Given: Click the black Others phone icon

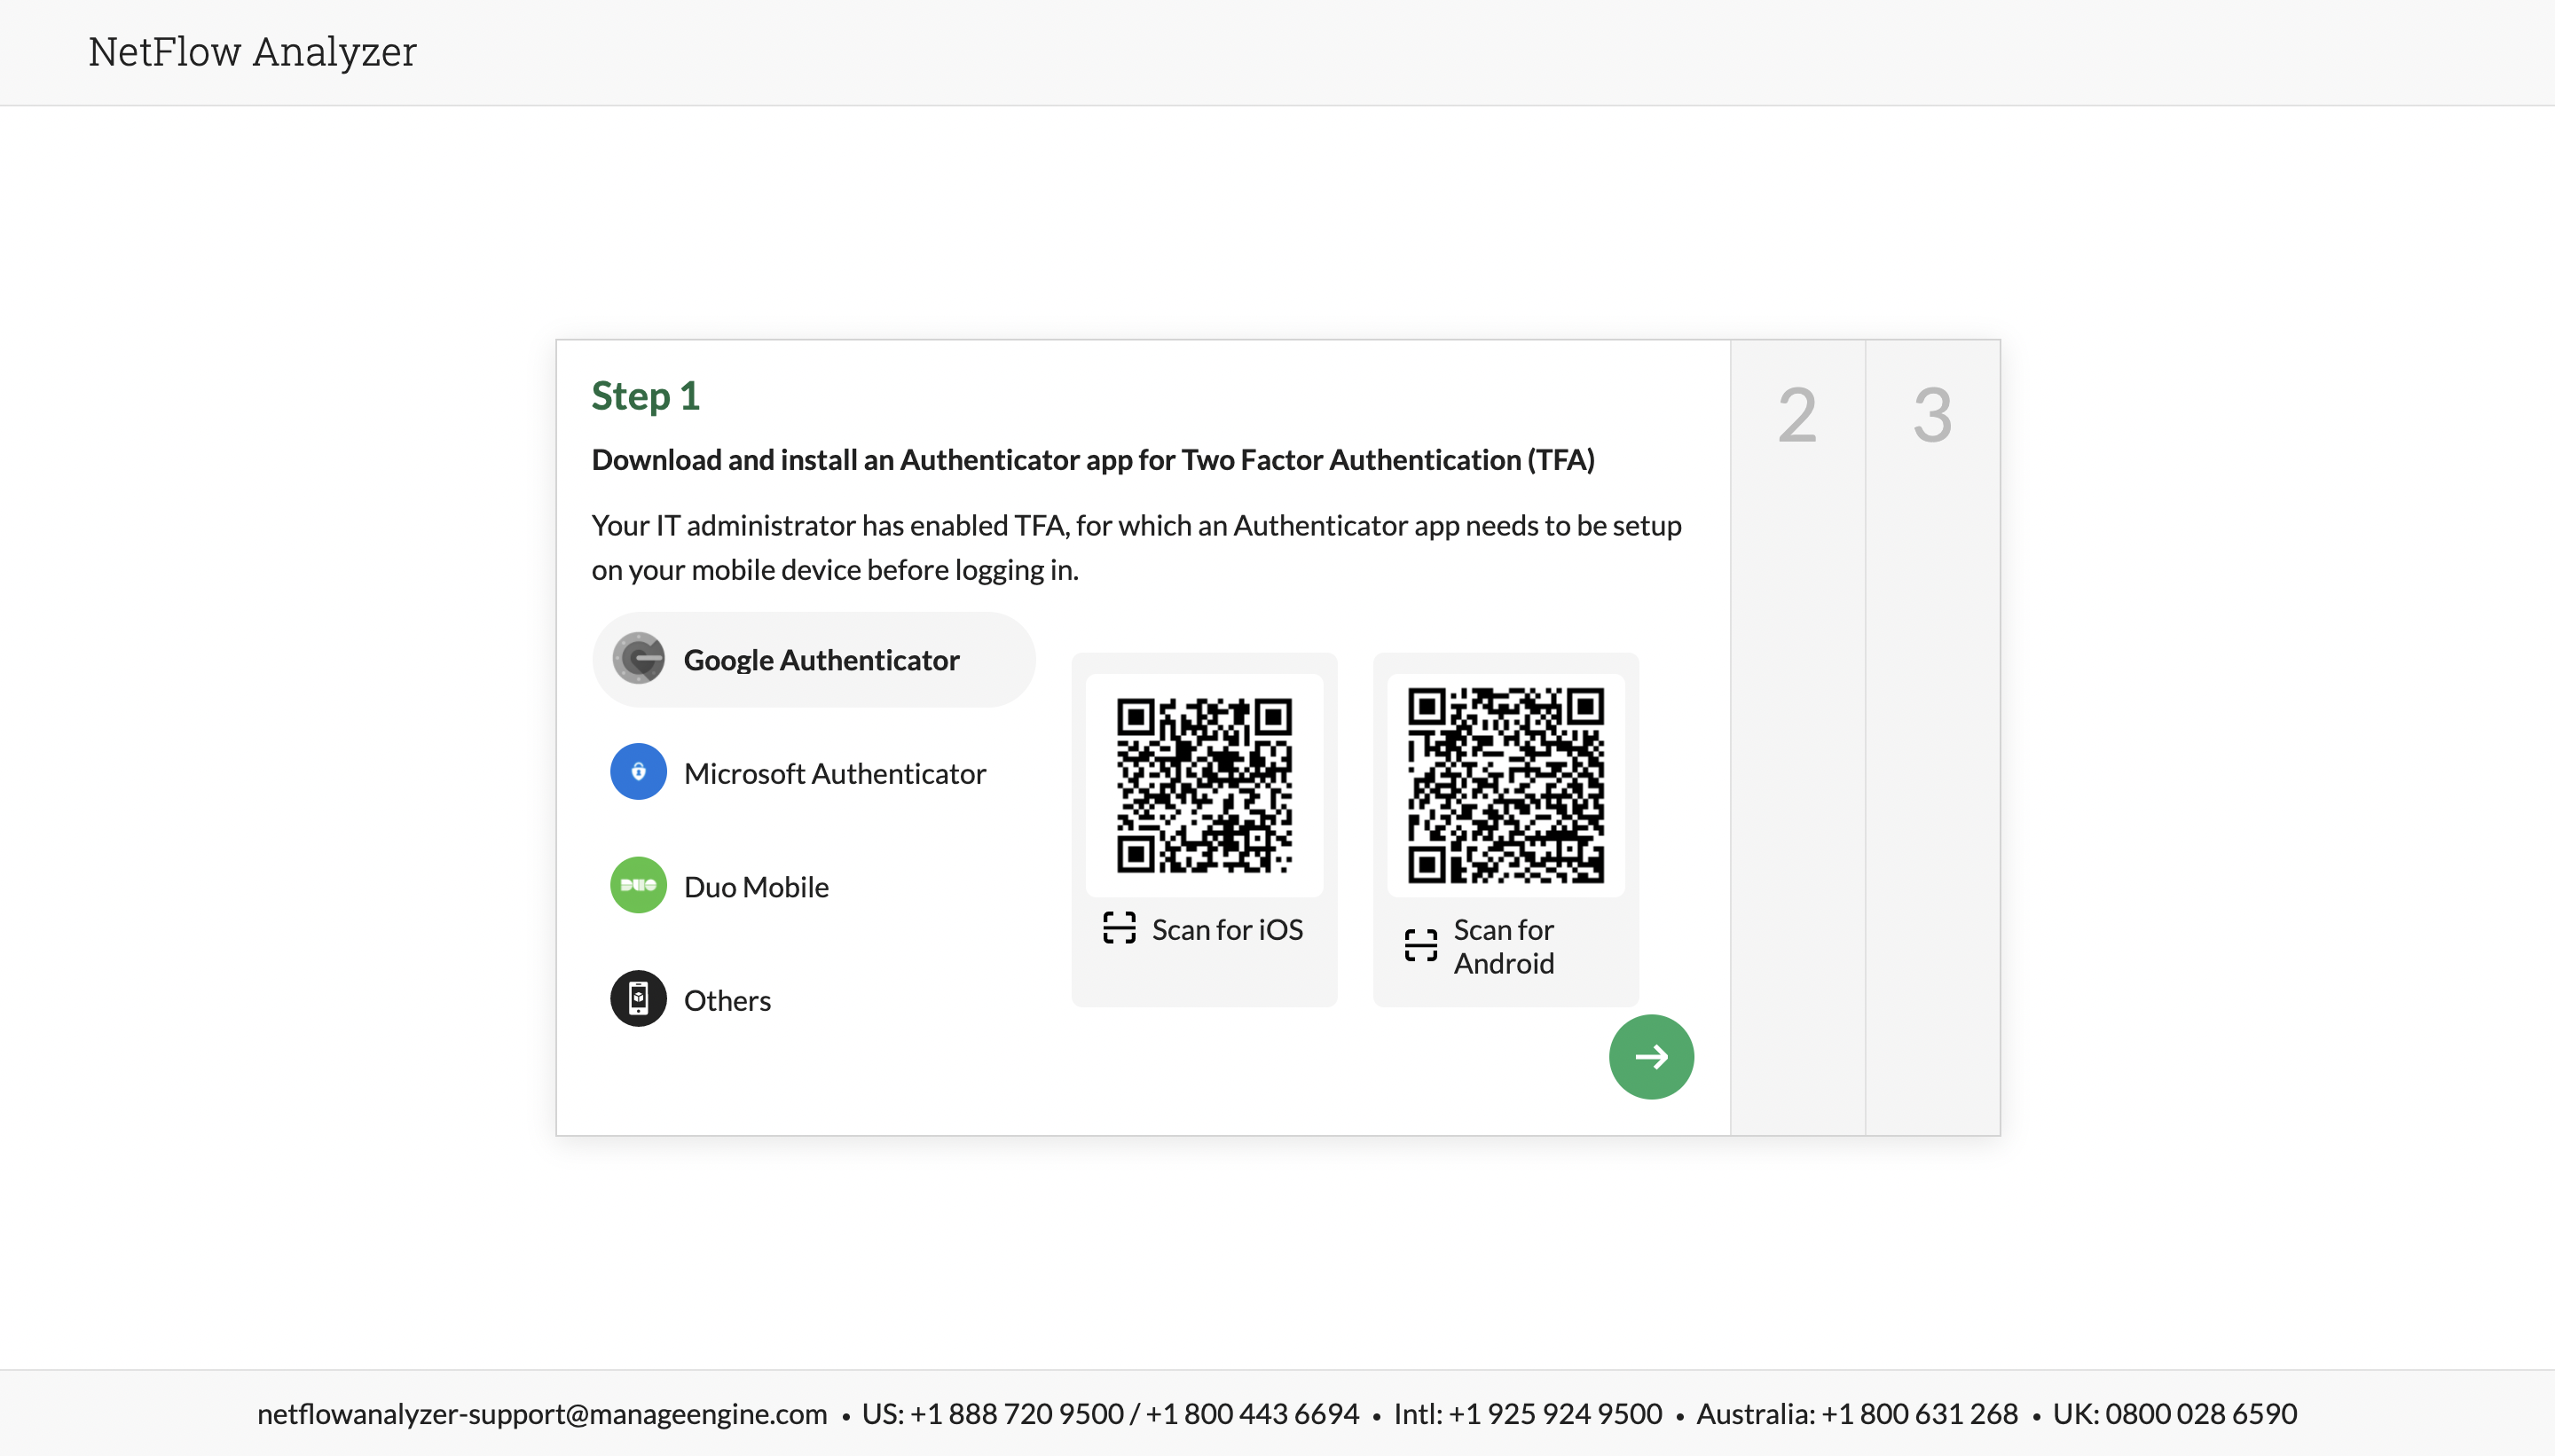Looking at the screenshot, I should click(x=638, y=999).
